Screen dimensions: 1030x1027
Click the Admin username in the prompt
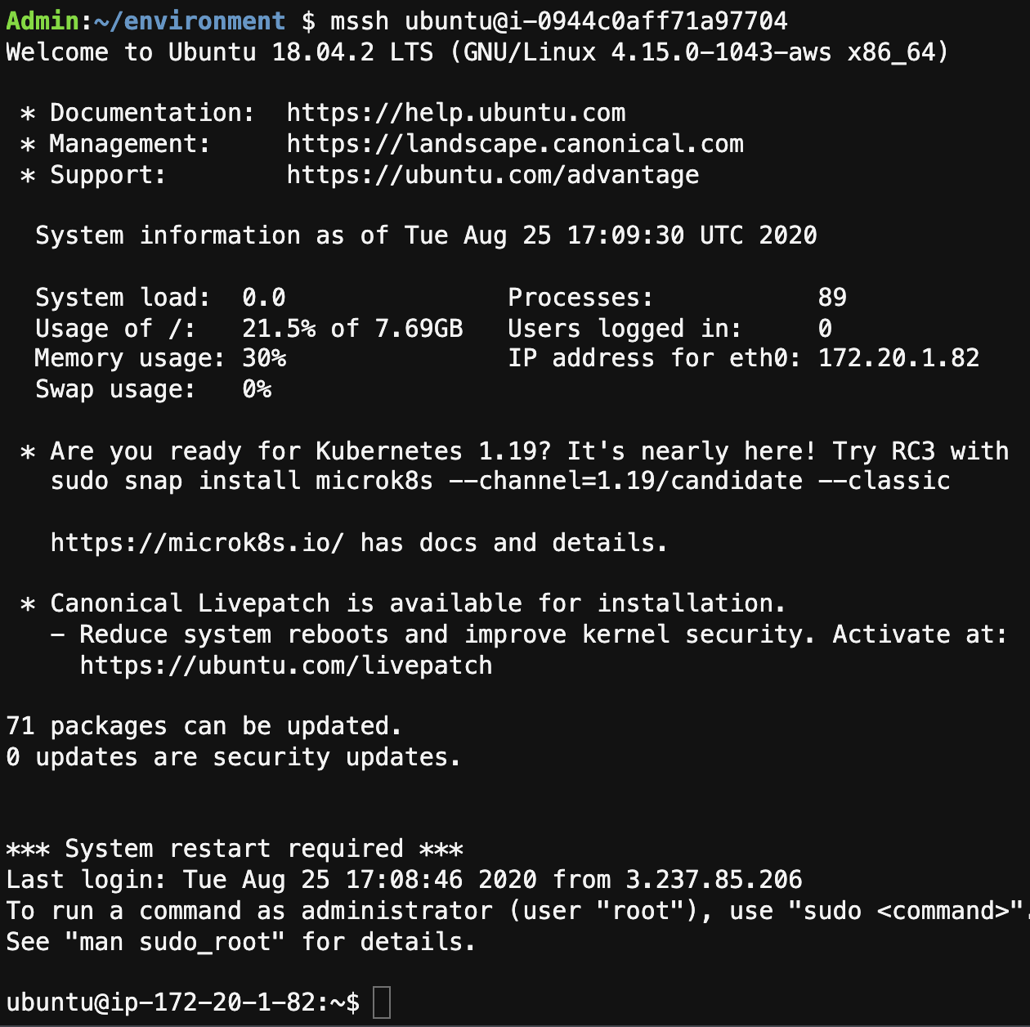click(43, 20)
